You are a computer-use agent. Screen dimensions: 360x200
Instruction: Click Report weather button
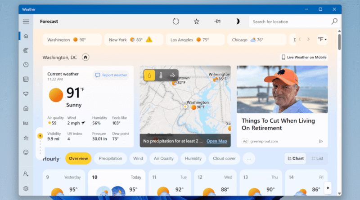coord(111,75)
